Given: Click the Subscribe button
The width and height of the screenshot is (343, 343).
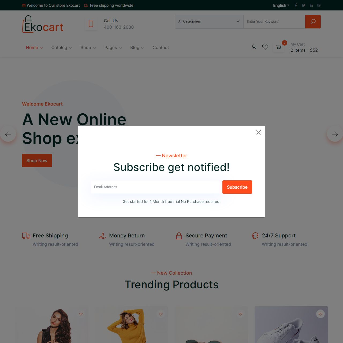Looking at the screenshot, I should click(237, 187).
